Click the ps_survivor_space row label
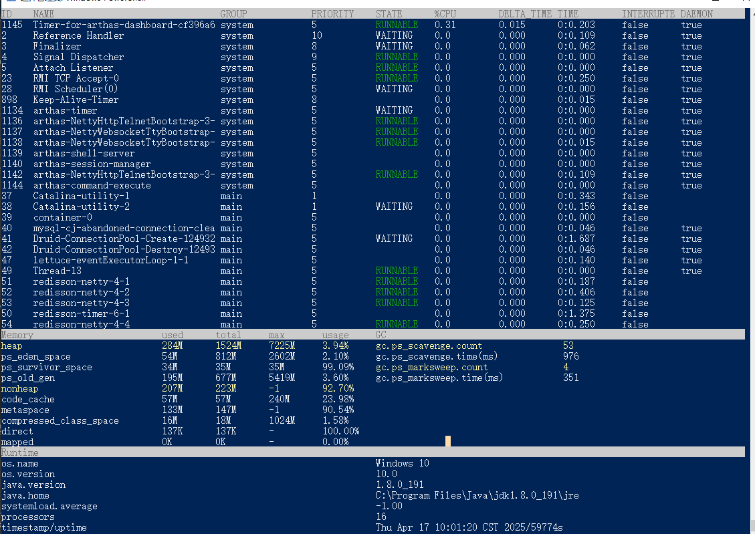This screenshot has width=755, height=534. 46,367
